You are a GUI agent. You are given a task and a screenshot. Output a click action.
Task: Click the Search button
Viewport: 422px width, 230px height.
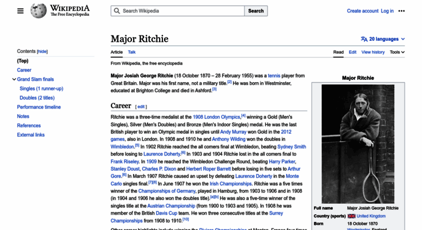256,11
